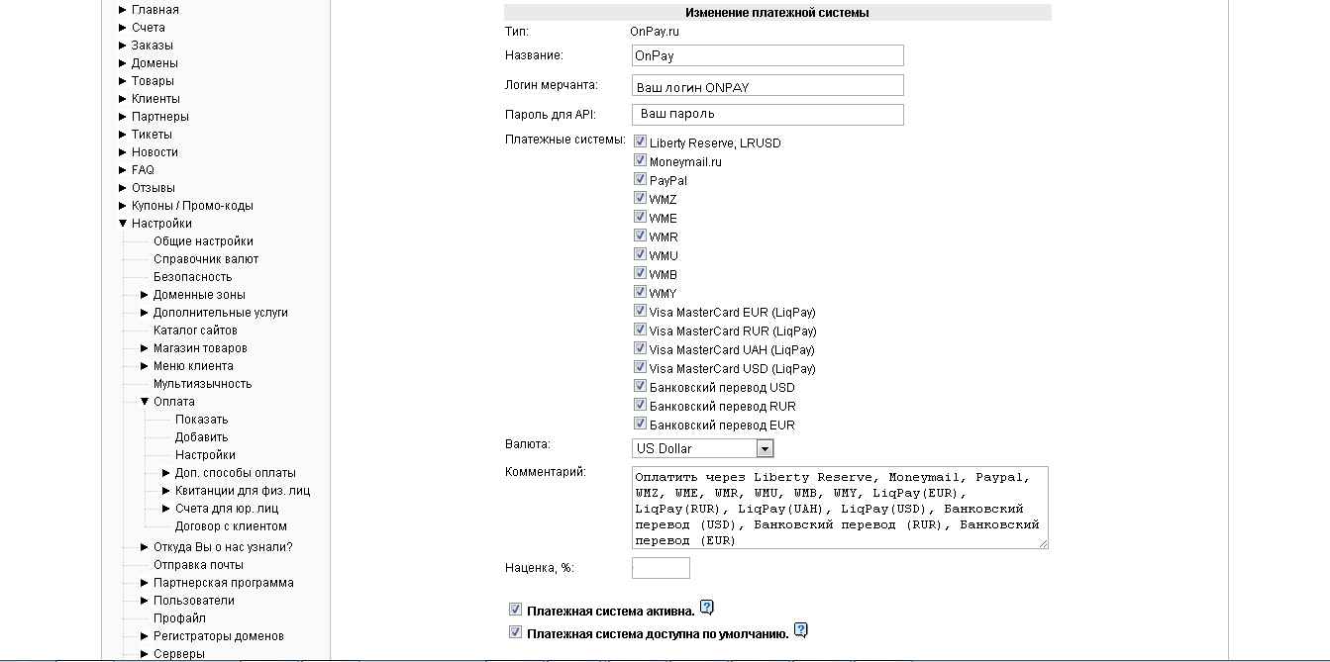This screenshot has width=1330, height=662.
Task: Go to 'Клиенты' in the sidebar
Action: 155,99
